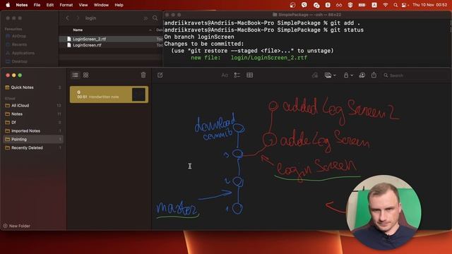The image size is (452, 254).
Task: Go forward in the Finder window
Action: pos(78,18)
